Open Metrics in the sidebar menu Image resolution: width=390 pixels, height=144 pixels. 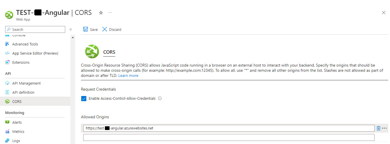coord(18,131)
